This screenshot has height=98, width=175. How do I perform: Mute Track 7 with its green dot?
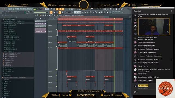click(x=56, y=75)
